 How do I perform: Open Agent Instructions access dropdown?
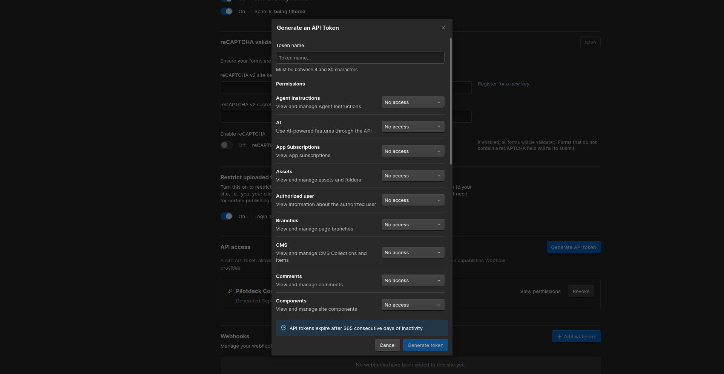coord(413,102)
